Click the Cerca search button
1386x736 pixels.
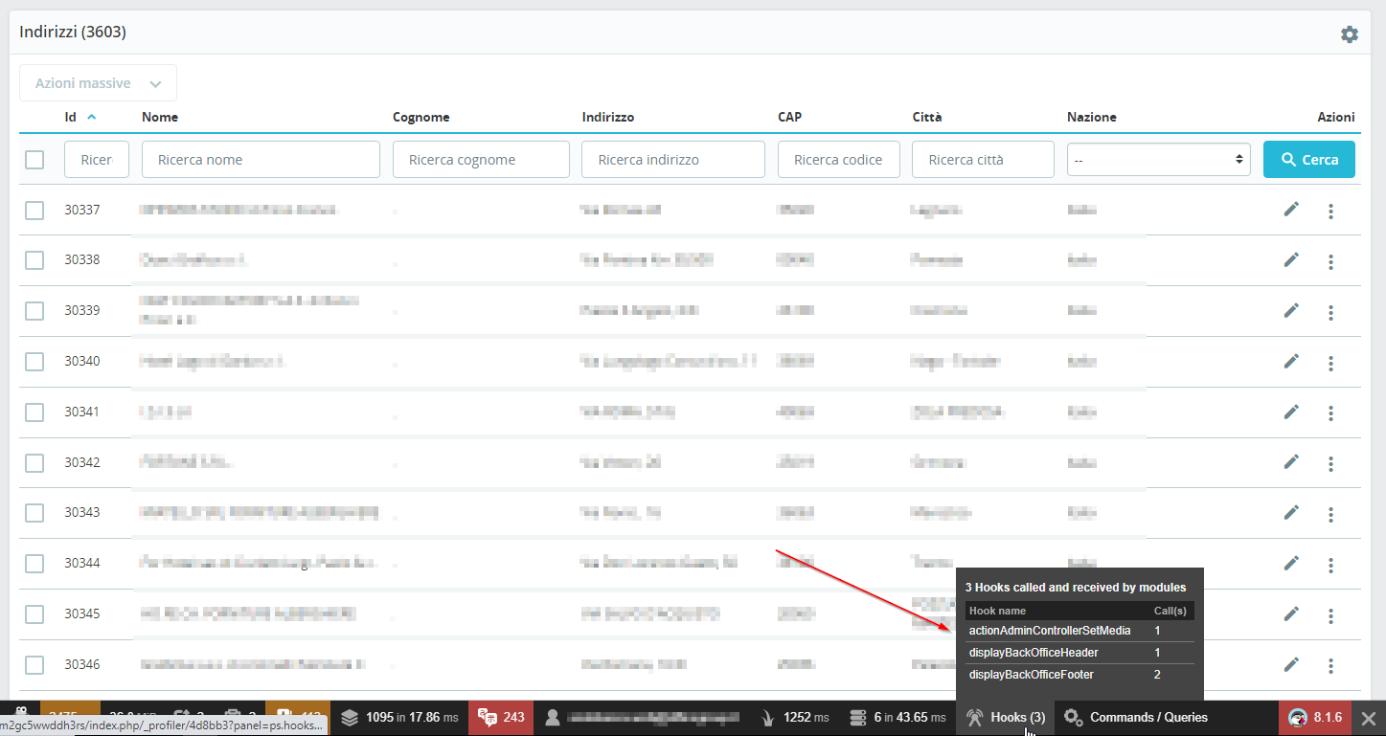(x=1309, y=160)
